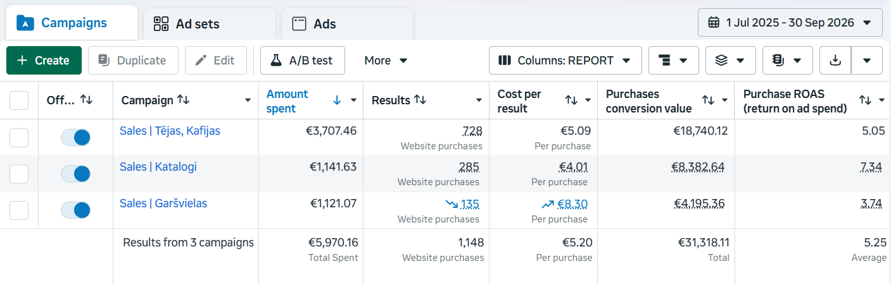Screen dimensions: 891x285
Task: Toggle off the Sales | Tējas, Kafijas campaign
Action: click(x=76, y=138)
